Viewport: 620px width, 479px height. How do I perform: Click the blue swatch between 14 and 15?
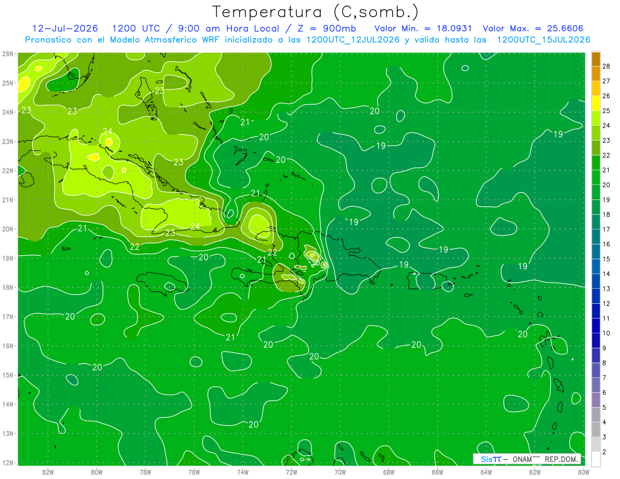[596, 266]
